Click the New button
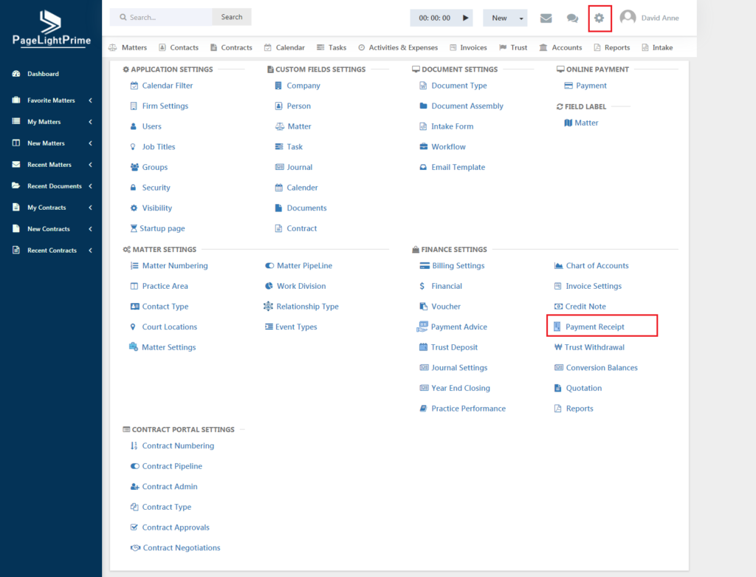Screen dimensions: 756x577 pyautogui.click(x=500, y=18)
